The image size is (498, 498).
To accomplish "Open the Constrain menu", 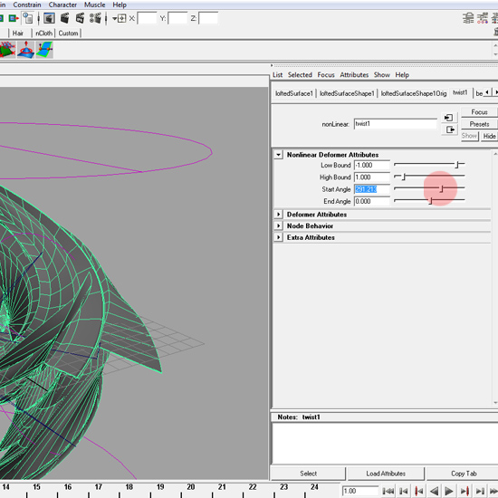I will click(27, 5).
